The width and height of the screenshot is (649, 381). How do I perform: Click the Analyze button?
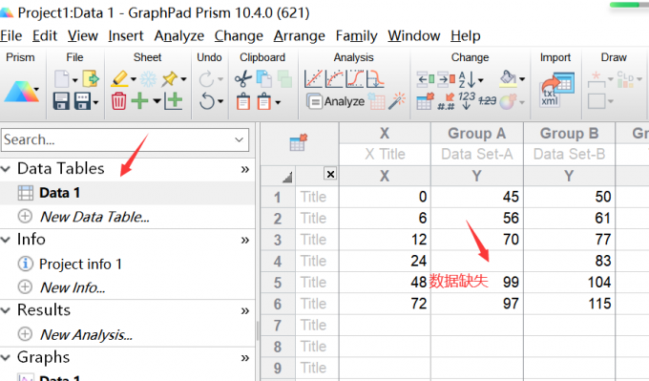coord(336,101)
